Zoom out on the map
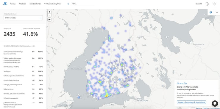The width and height of the screenshot is (220, 109). [49, 15]
